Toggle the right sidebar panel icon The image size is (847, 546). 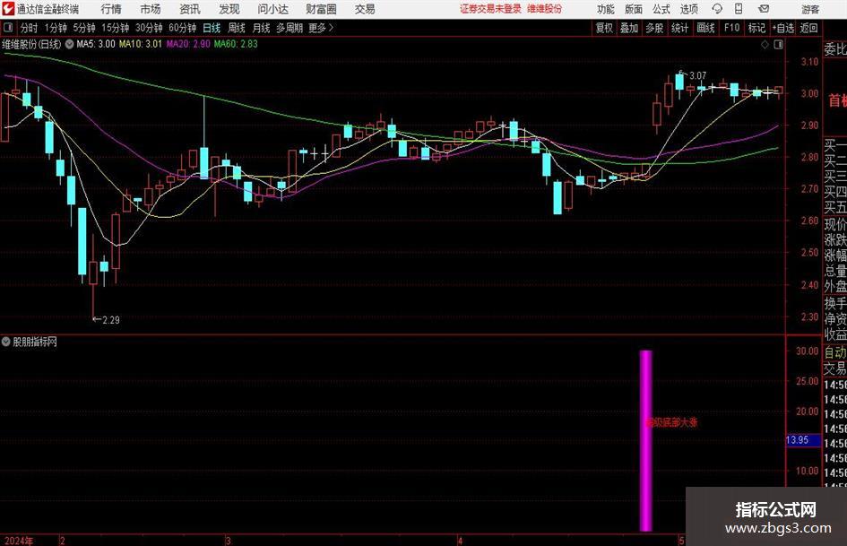(x=778, y=45)
